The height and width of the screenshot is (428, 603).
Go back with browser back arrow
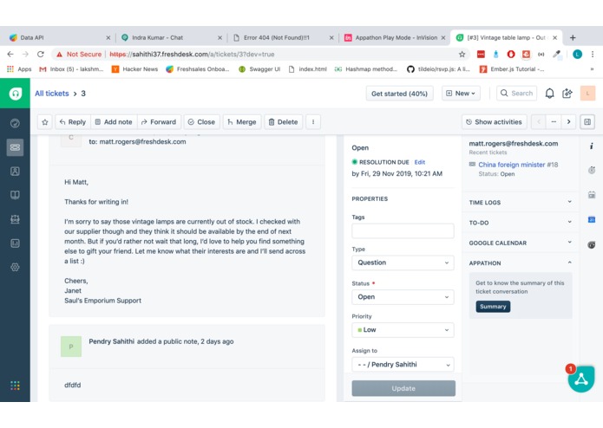pyautogui.click(x=10, y=54)
